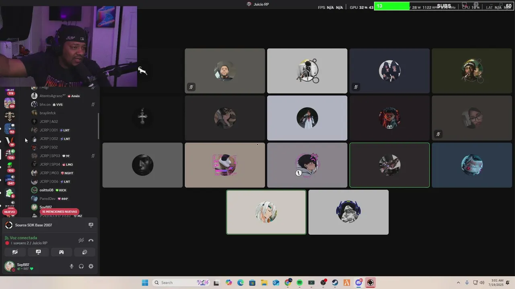Click the taskbar Search box
Viewport: 515px width, 289px height.
click(181, 283)
